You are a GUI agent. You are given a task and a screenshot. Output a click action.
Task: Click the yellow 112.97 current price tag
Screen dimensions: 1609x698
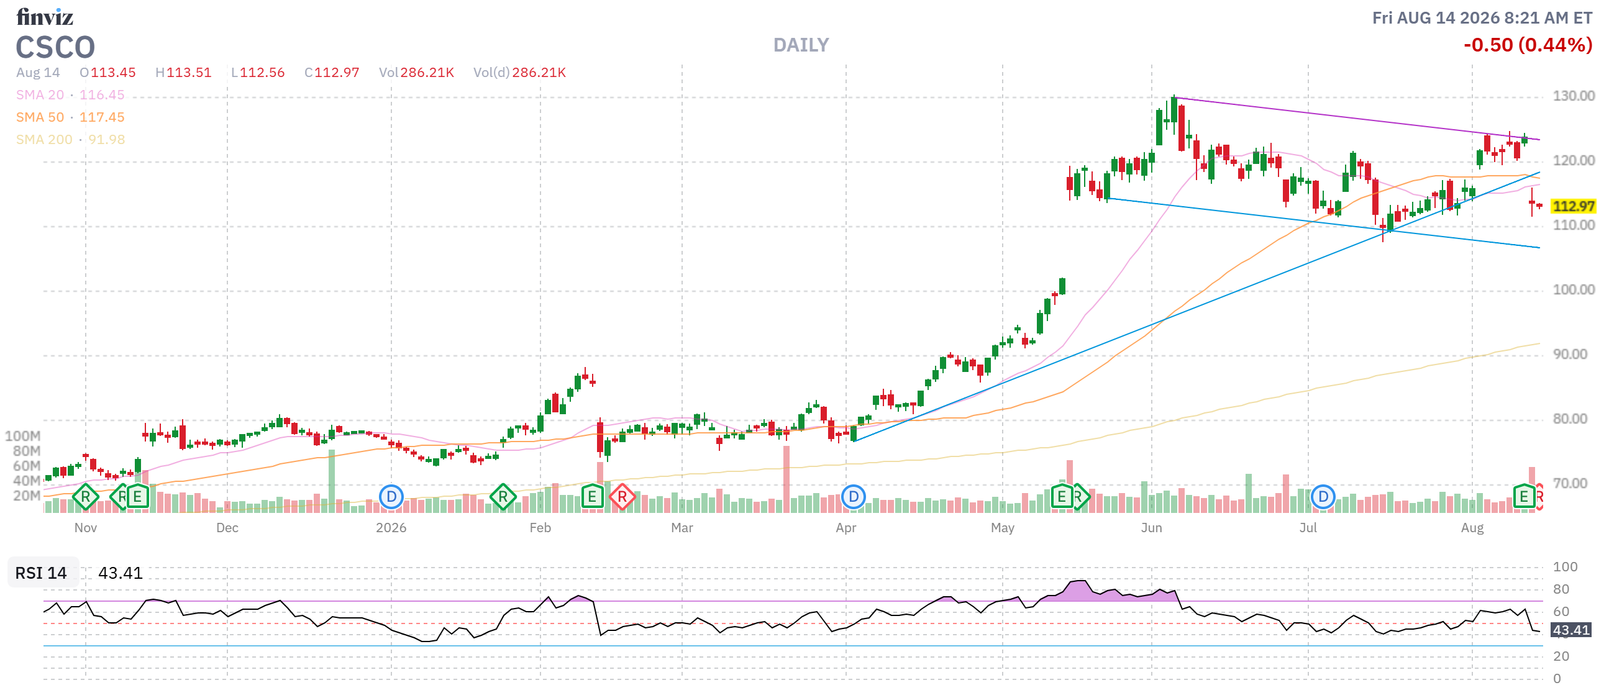tap(1574, 206)
